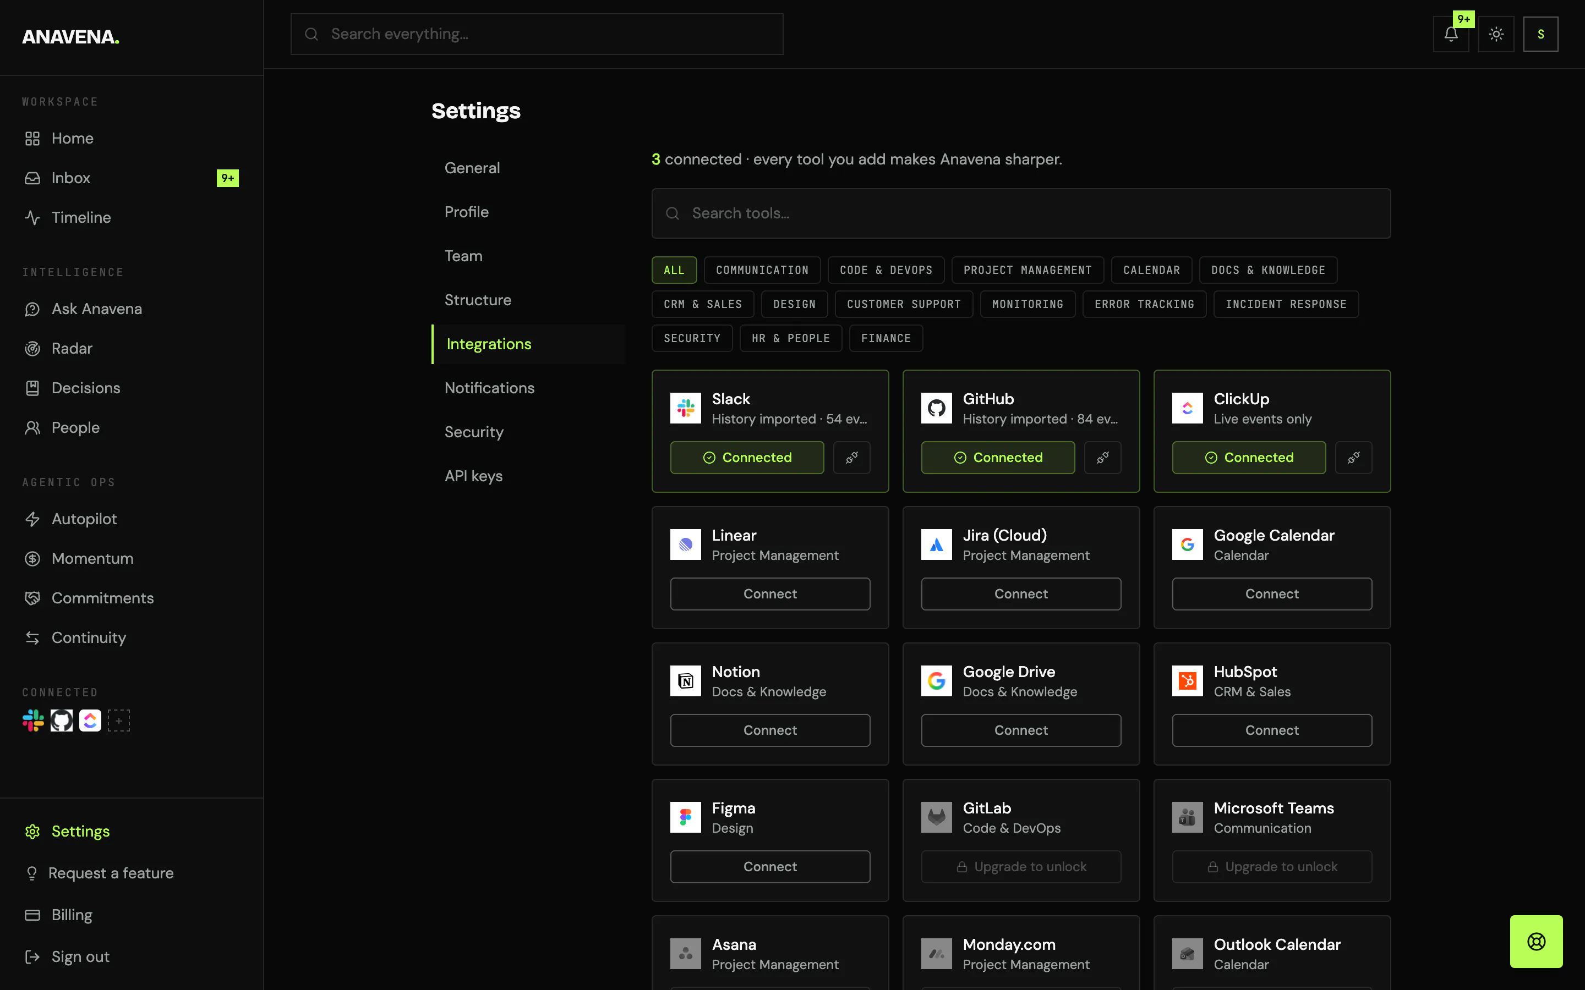Viewport: 1585px width, 990px height.
Task: Click the Slack Connected button
Action: click(747, 457)
